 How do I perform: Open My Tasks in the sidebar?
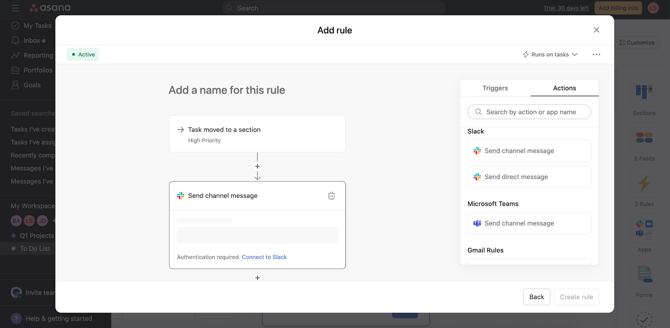tap(31, 25)
